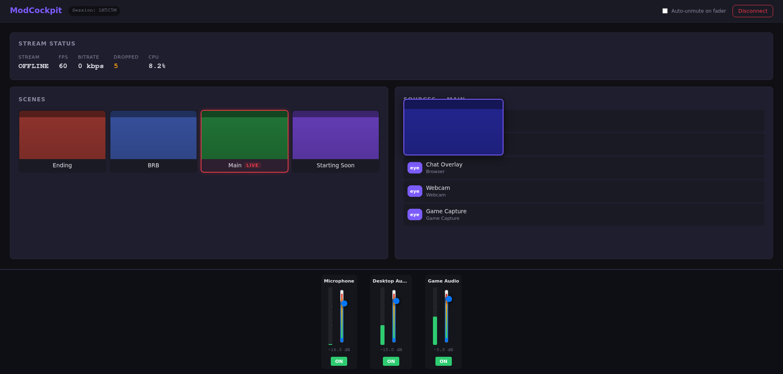Click the session LN5C5M badge
Image resolution: width=783 pixels, height=374 pixels.
(94, 10)
